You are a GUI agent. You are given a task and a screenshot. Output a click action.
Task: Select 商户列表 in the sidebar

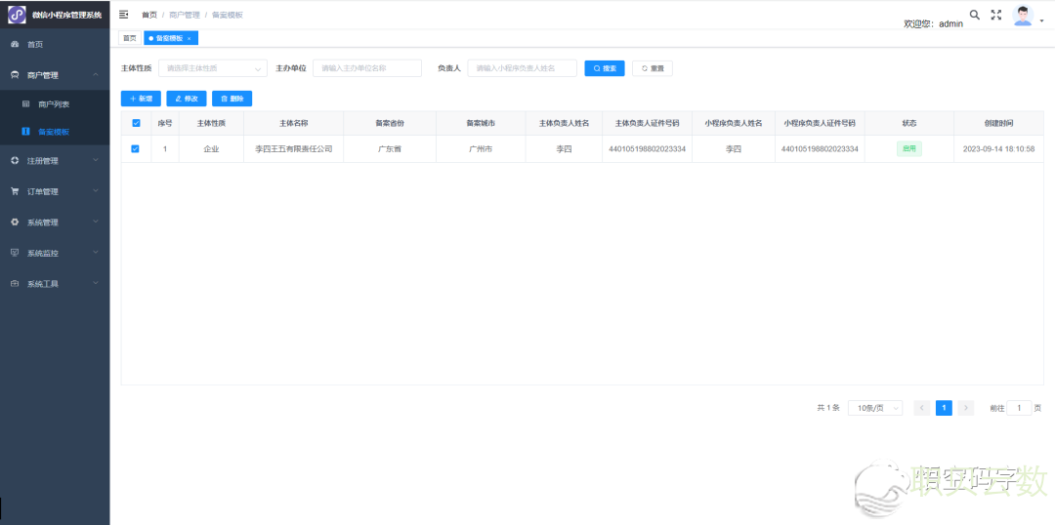[54, 103]
